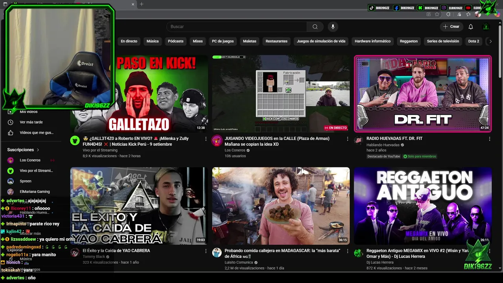Image resolution: width=503 pixels, height=283 pixels.
Task: Show more category chips with right arrow
Action: (x=490, y=41)
